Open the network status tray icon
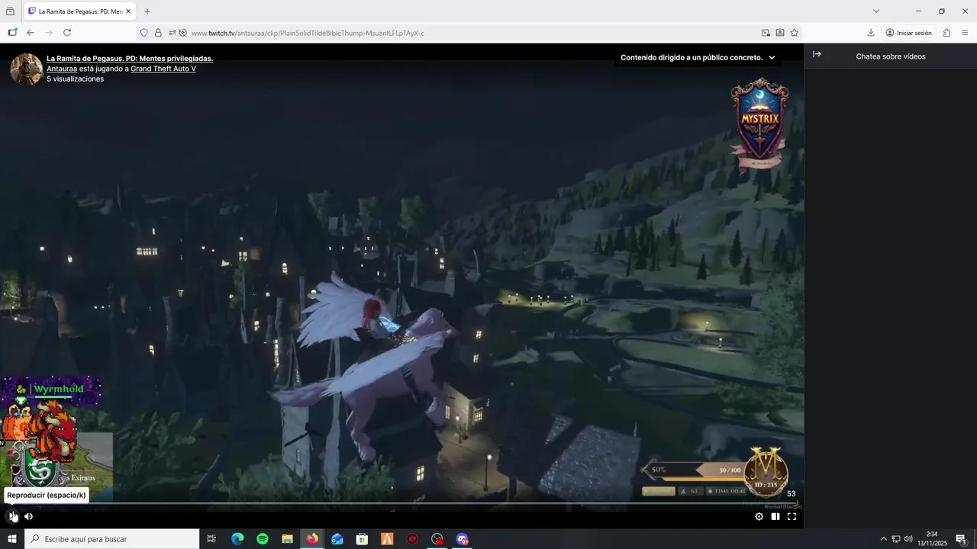977x549 pixels. click(x=896, y=539)
